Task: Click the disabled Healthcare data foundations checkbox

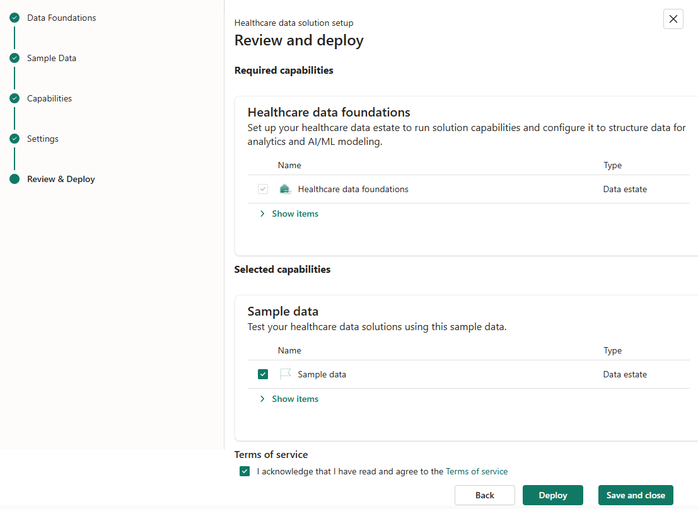Action: (262, 188)
